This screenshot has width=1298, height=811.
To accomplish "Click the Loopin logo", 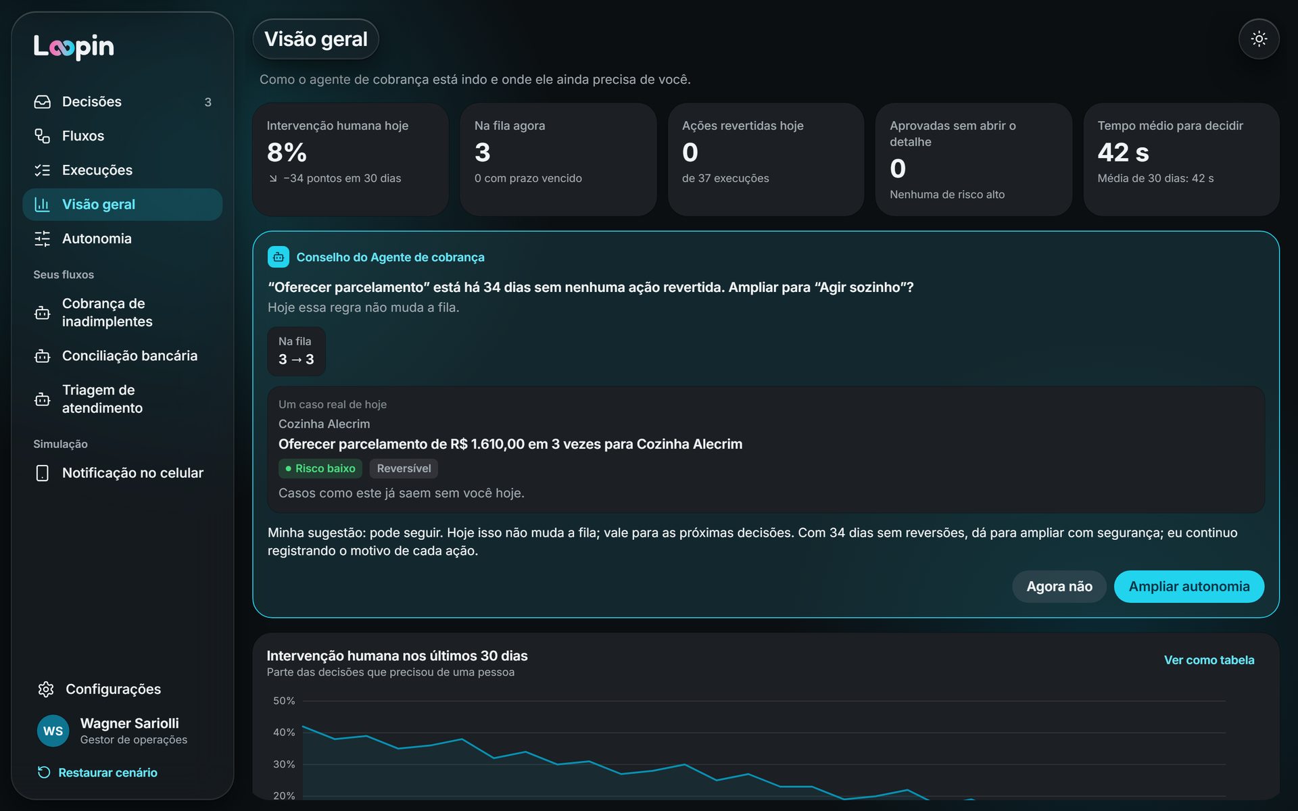I will (74, 47).
